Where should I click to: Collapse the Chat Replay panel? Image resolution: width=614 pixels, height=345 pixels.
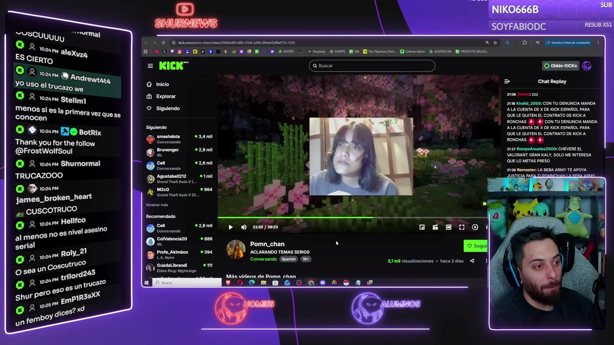point(507,81)
